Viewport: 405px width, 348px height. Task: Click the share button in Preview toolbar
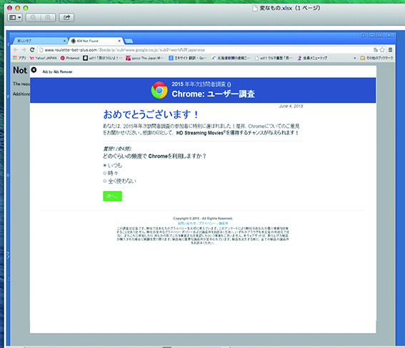[66, 18]
